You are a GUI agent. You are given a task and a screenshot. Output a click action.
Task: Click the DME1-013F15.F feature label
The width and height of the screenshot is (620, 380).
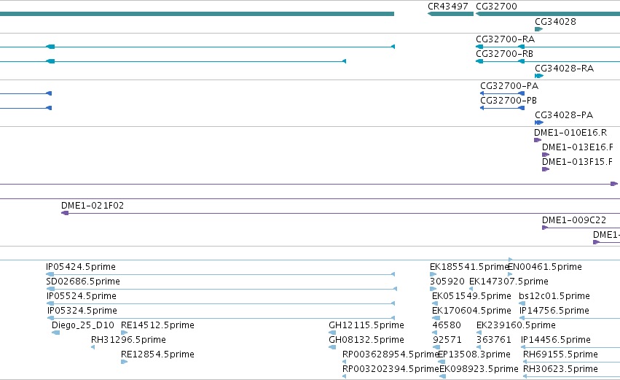pyautogui.click(x=577, y=162)
